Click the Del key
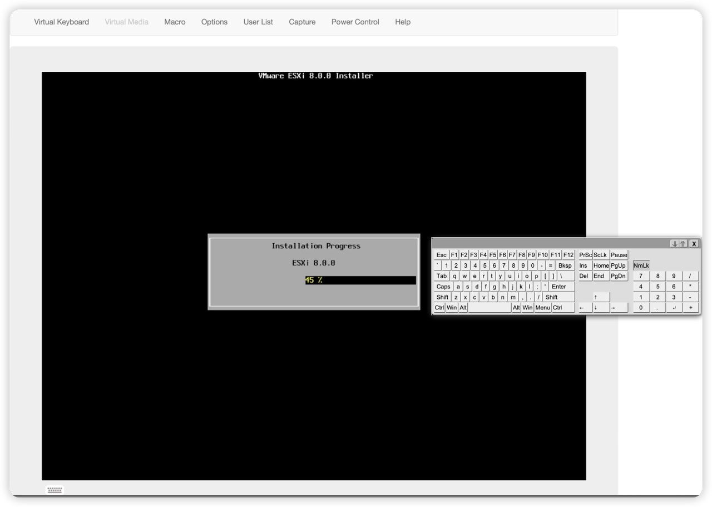 (585, 276)
